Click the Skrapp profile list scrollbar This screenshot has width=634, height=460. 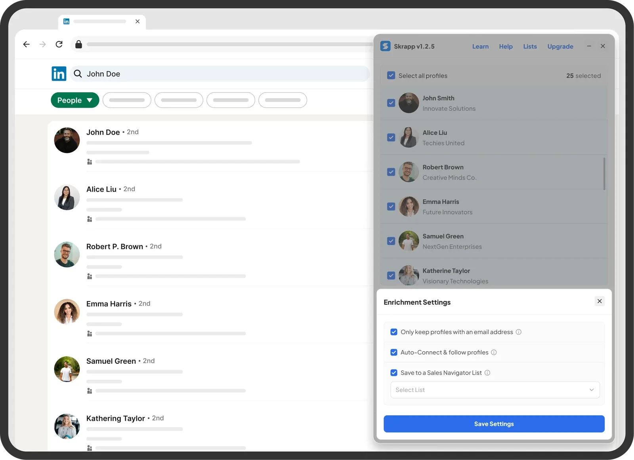[x=604, y=174]
